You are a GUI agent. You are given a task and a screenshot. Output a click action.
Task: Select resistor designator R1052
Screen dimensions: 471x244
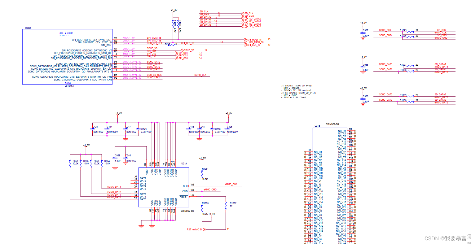coord(233,203)
